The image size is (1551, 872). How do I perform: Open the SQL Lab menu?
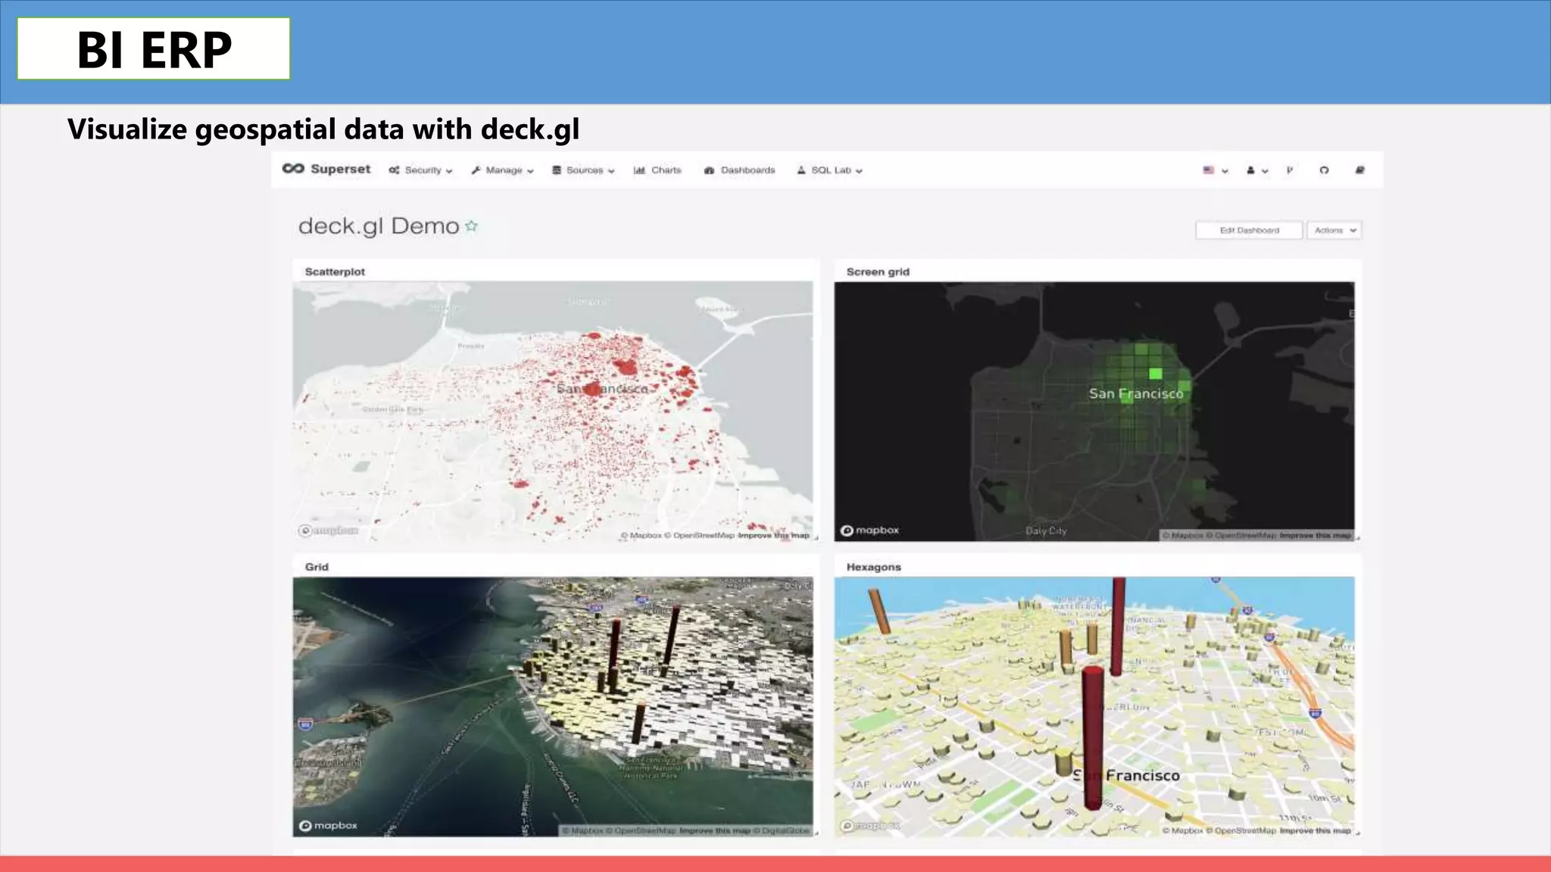(x=830, y=170)
